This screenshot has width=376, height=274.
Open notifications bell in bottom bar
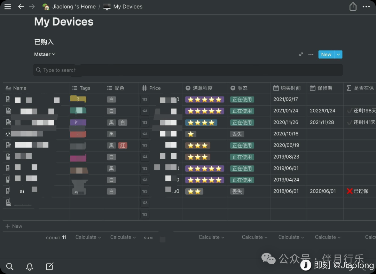(30, 266)
